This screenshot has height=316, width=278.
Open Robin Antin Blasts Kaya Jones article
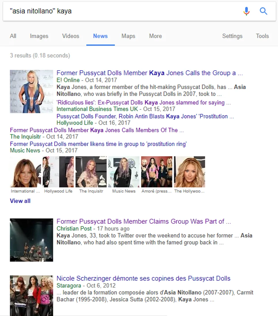tap(145, 116)
